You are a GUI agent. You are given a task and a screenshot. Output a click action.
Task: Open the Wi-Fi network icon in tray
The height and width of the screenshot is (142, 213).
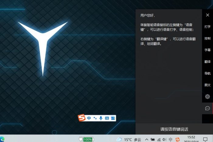(159, 139)
